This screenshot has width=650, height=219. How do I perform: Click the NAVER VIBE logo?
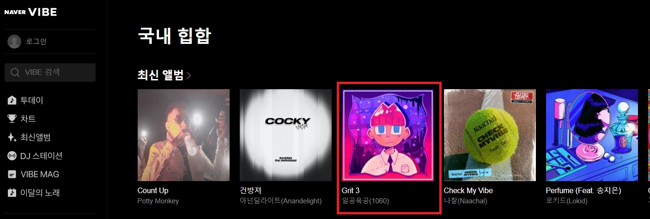tap(30, 12)
